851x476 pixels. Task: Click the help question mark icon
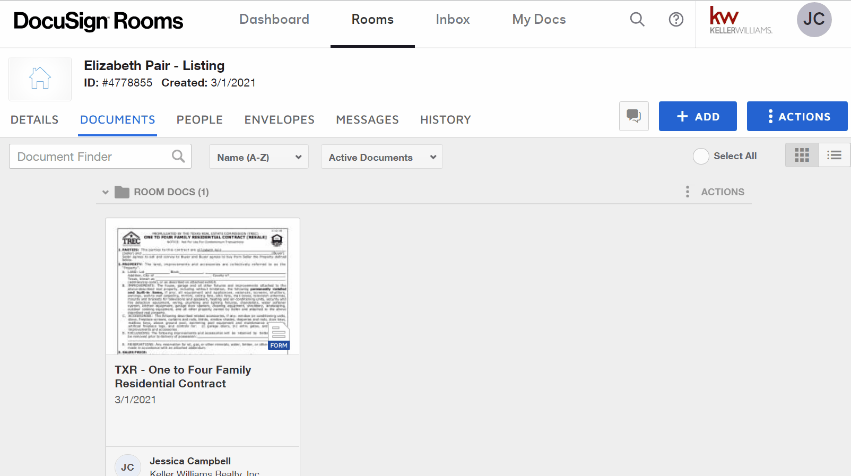[676, 20]
